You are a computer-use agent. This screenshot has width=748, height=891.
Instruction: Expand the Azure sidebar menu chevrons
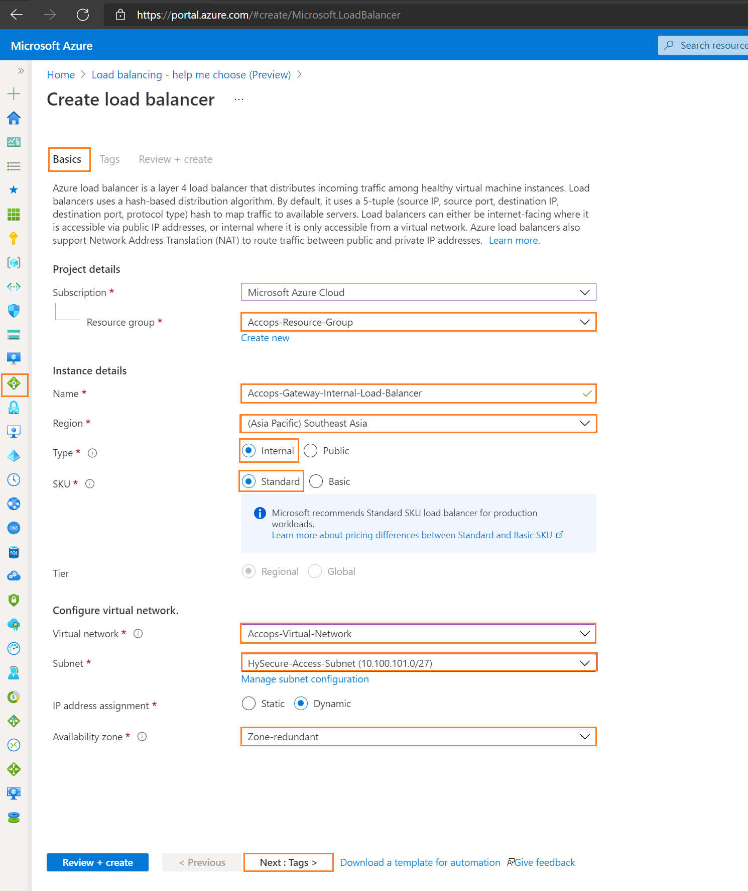[21, 71]
